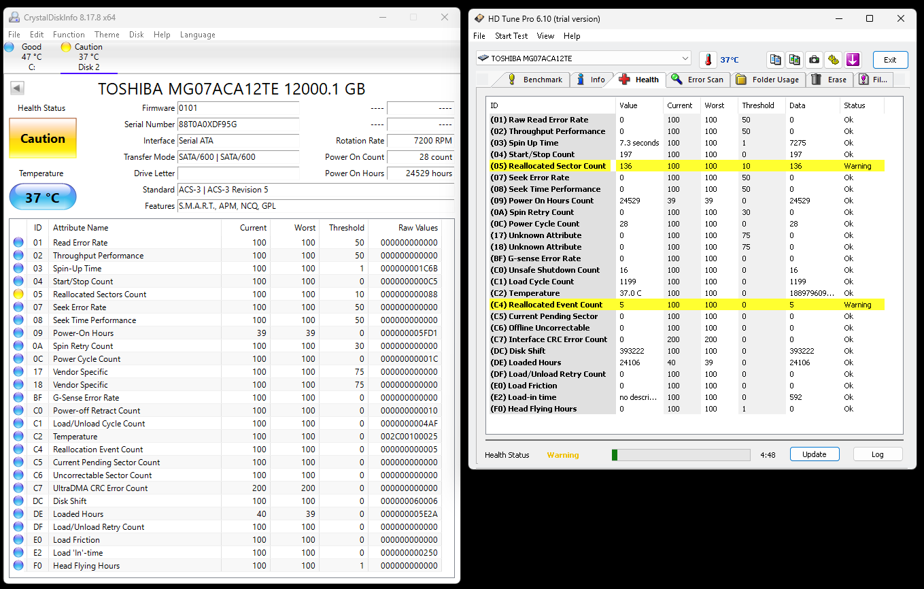Click the TOSHIBA MG07ACA12TE 12000.1 GB title

pos(232,89)
